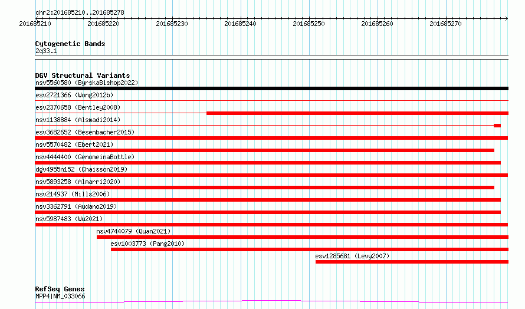Click the small red nsv1138884 block
Viewport: 525px width, 309px height.
point(497,126)
